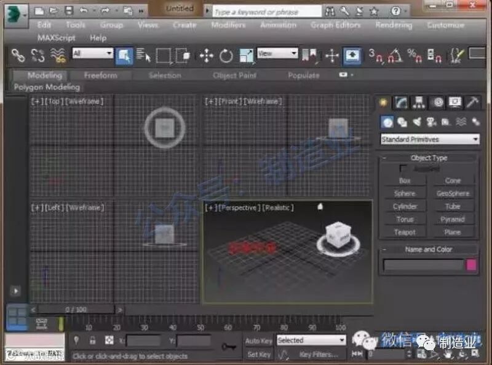Enable the AutoGrid checkbox
The width and height of the screenshot is (492, 365).
coord(403,169)
